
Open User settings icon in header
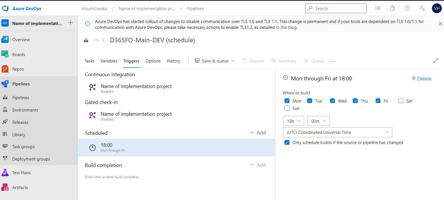(x=422, y=8)
